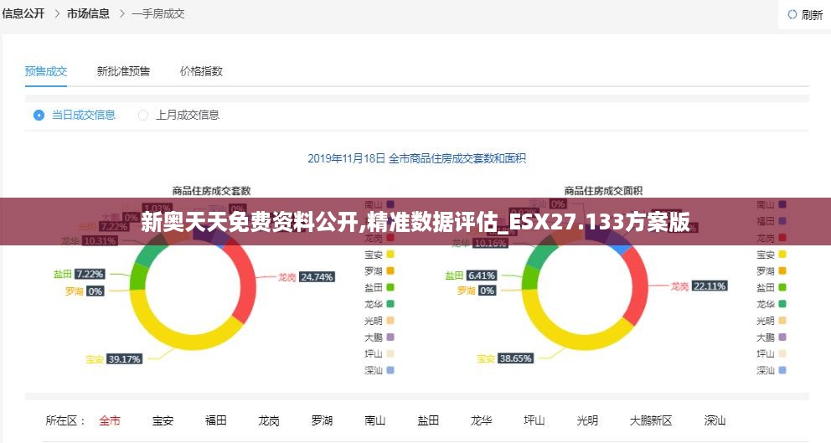Screen dimensions: 831x443
Task: Click the 深汕 legend icon in left chart
Action: [x=390, y=369]
